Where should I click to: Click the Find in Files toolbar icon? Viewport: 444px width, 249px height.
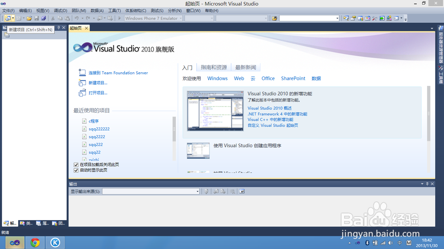274,18
